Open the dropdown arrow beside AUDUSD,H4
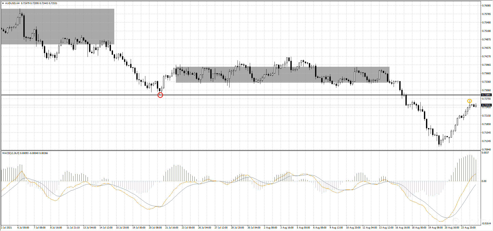 pos(3,3)
